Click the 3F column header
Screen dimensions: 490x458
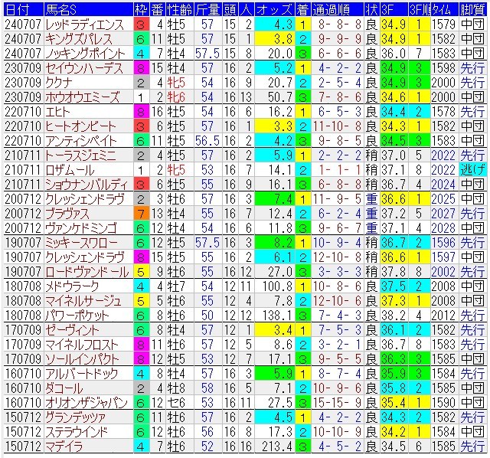point(394,10)
